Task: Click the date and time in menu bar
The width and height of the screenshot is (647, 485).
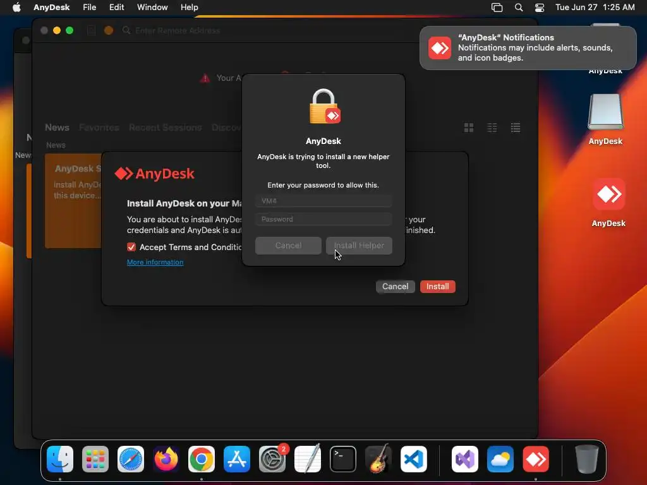Action: (x=595, y=8)
